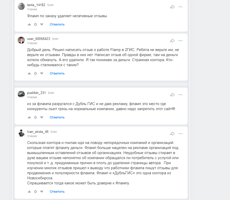This screenshot has height=200, width=230.
Task: Downvote pushkin_331's answer
Action: pos(42,117)
